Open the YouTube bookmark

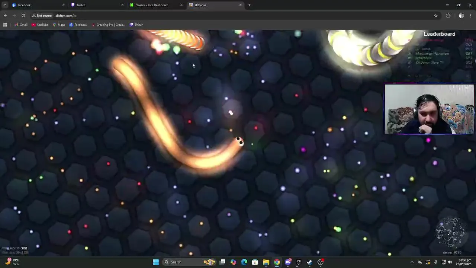(x=40, y=25)
